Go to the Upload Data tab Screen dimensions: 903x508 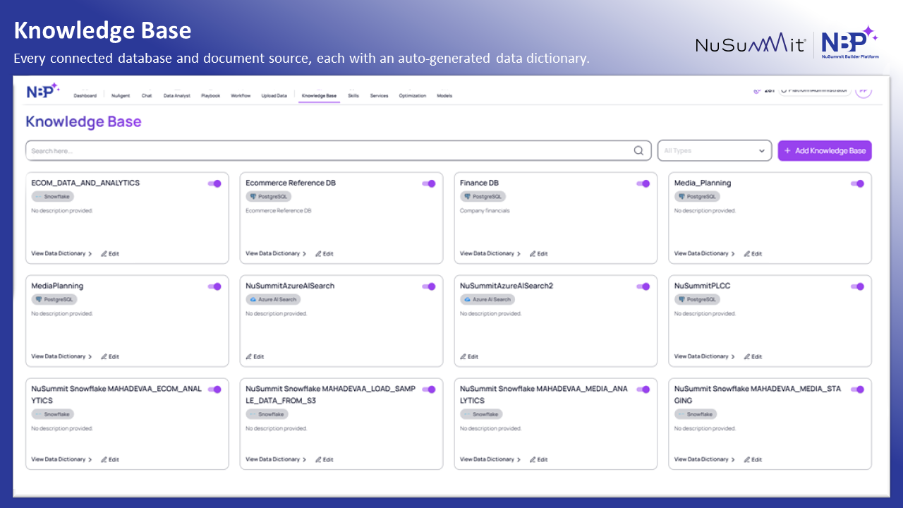coord(274,95)
